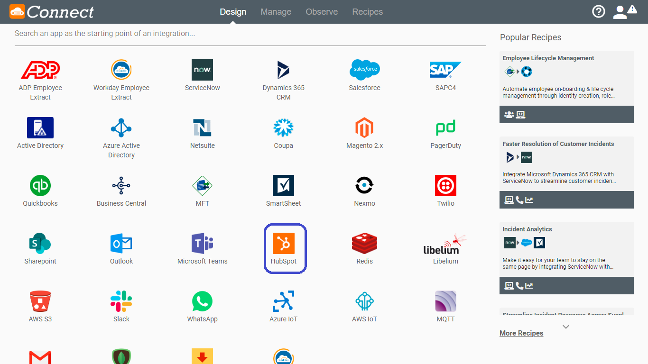The height and width of the screenshot is (364, 648).
Task: Pick the WhatsApp app icon
Action: [203, 301]
